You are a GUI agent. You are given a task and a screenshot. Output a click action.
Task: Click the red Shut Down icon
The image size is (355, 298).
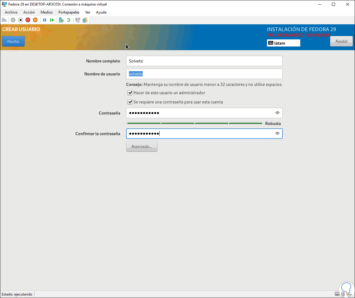[x=28, y=20]
